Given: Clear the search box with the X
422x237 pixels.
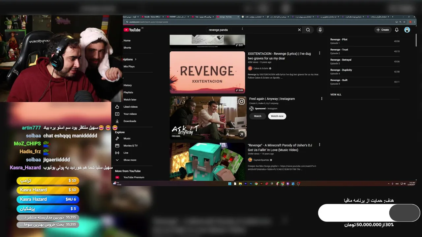Looking at the screenshot, I should point(299,30).
